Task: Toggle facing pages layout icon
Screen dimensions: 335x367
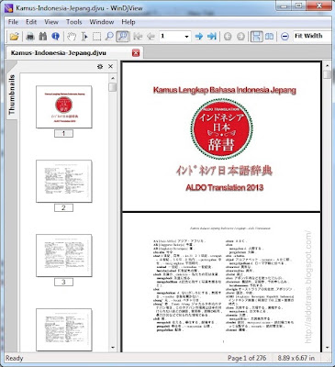Action: 269,37
